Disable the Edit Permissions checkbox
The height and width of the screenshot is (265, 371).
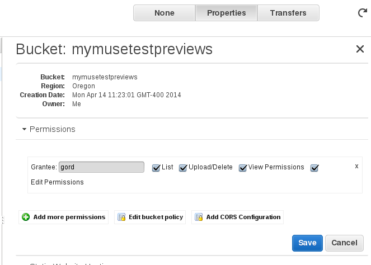(314, 168)
